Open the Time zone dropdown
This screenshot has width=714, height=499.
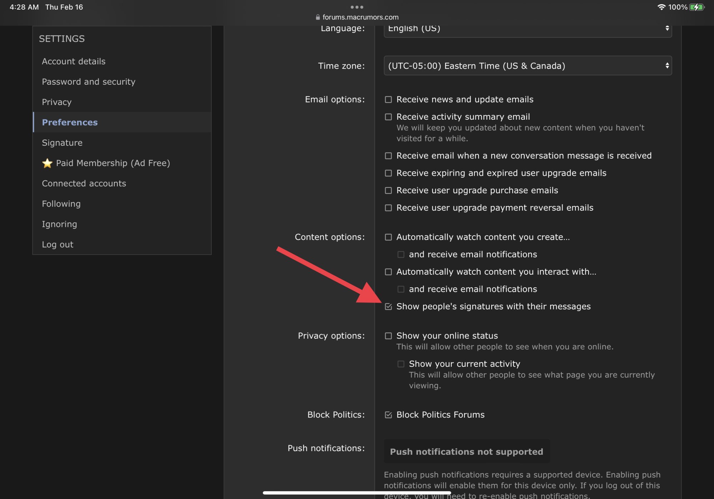(x=528, y=66)
